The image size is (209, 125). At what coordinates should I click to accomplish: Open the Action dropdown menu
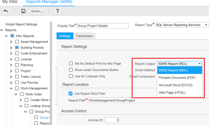[x=36, y=11]
